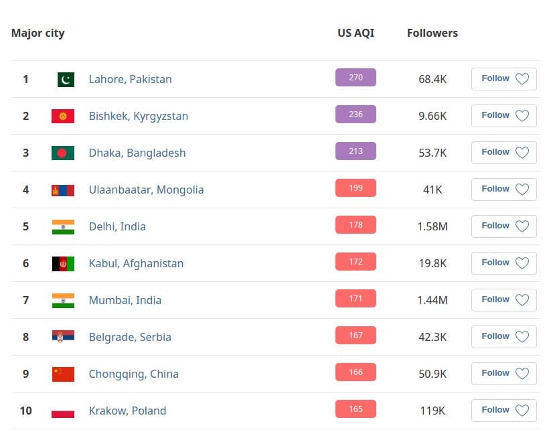Viewport: 545px width, 430px height.
Task: Click the red 199 AQI badge
Action: click(x=356, y=188)
